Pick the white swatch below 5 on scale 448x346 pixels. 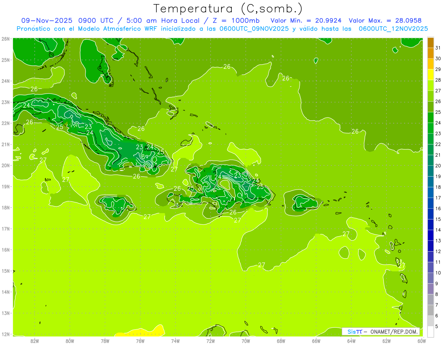tap(430, 331)
